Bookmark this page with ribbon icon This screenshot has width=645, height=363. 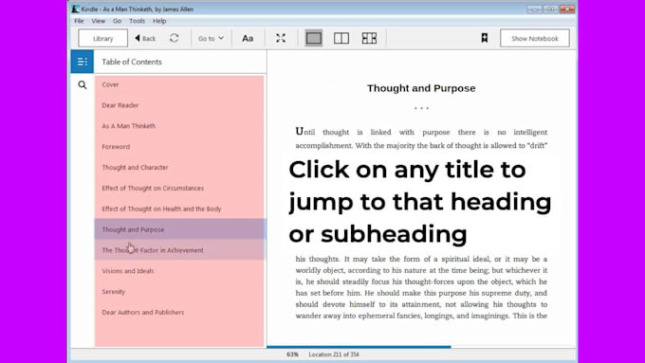click(485, 38)
